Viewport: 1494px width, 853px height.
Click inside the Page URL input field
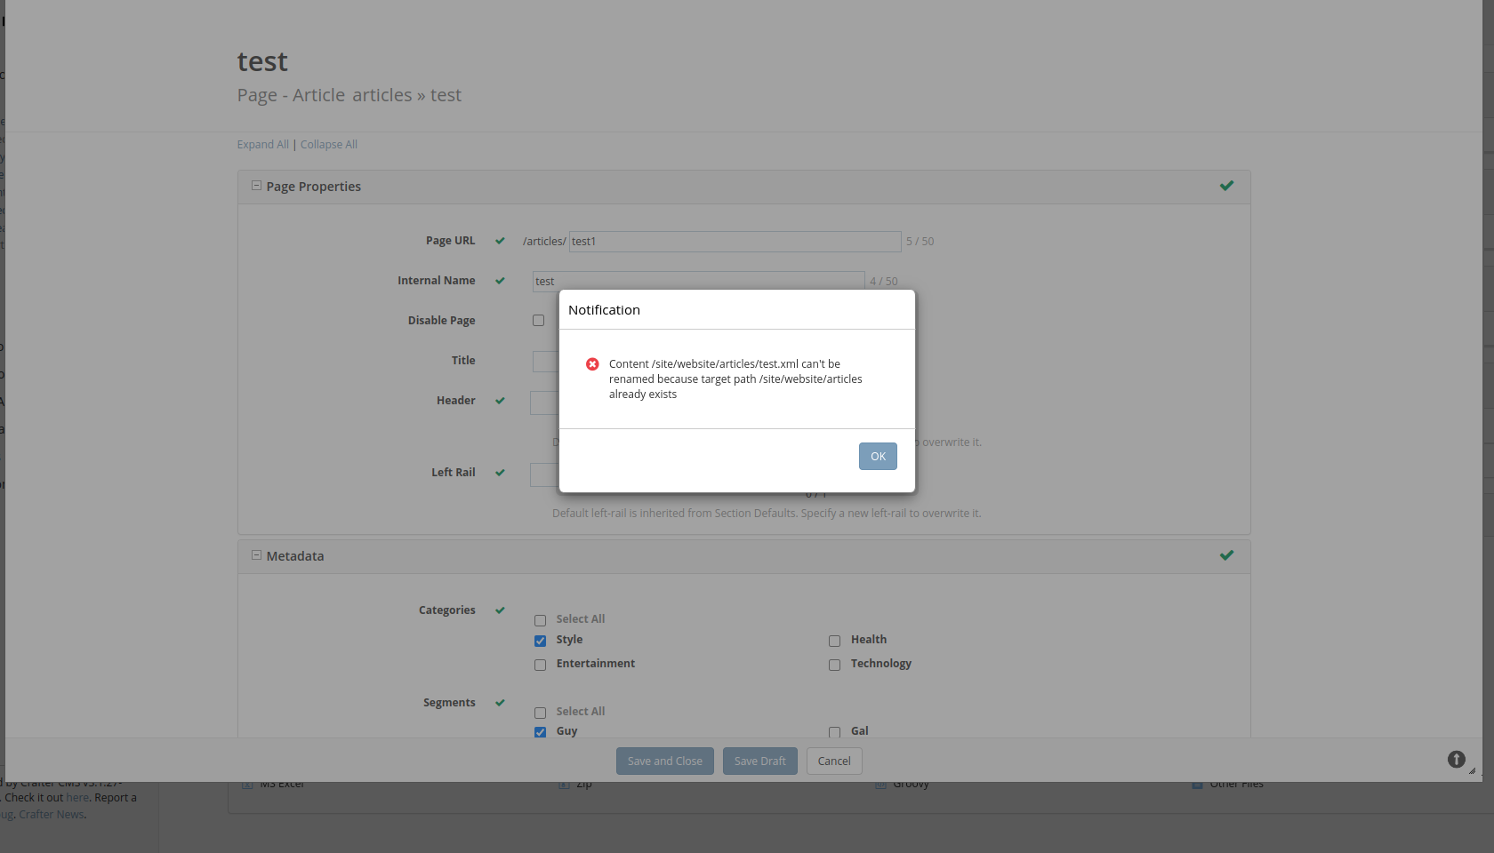(734, 241)
